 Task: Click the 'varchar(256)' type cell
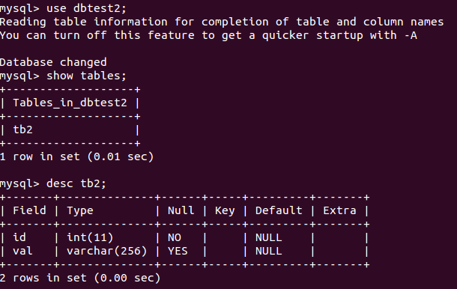[x=107, y=251]
